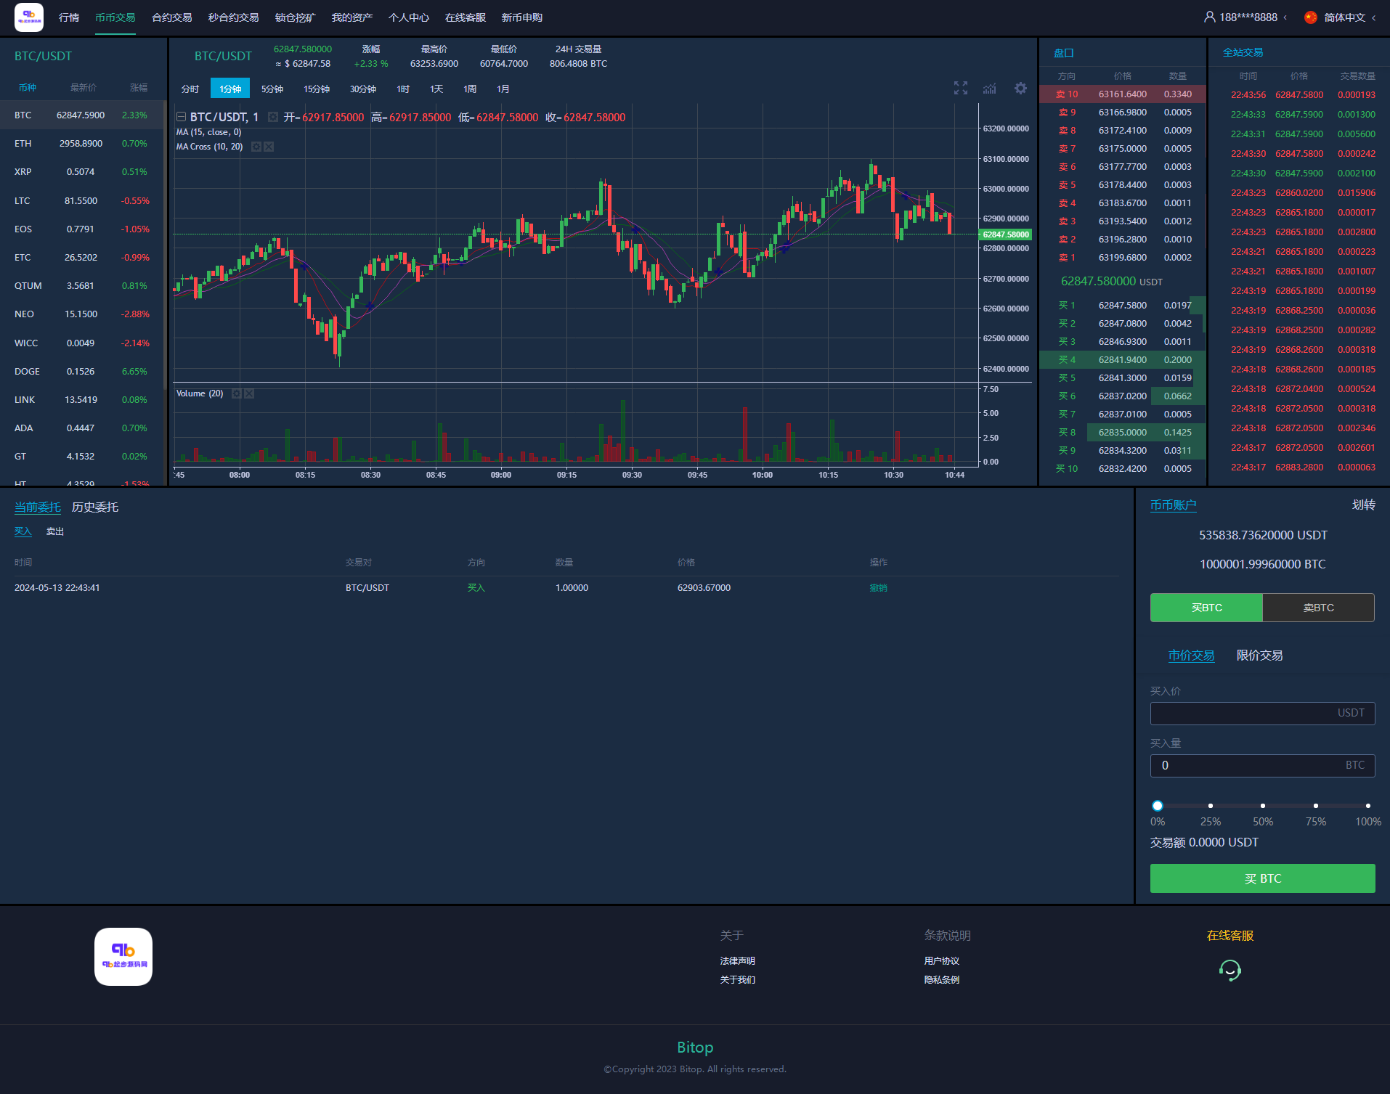Select the ETH row in the coin list
1390x1094 pixels.
(83, 144)
